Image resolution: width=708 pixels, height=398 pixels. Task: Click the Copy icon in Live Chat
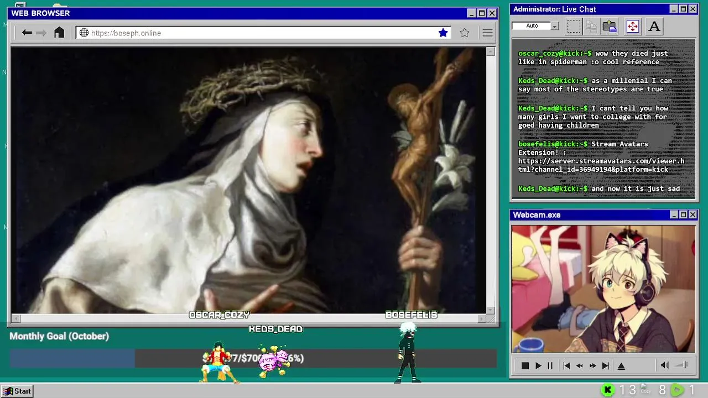591,26
